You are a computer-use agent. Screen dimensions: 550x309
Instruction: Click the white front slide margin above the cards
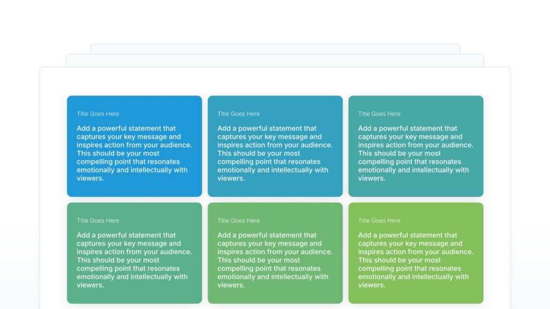[274, 81]
